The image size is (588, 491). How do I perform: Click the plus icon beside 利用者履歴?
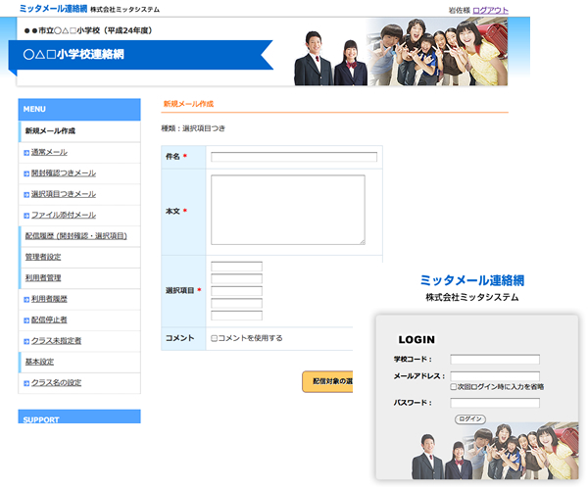tap(26, 299)
